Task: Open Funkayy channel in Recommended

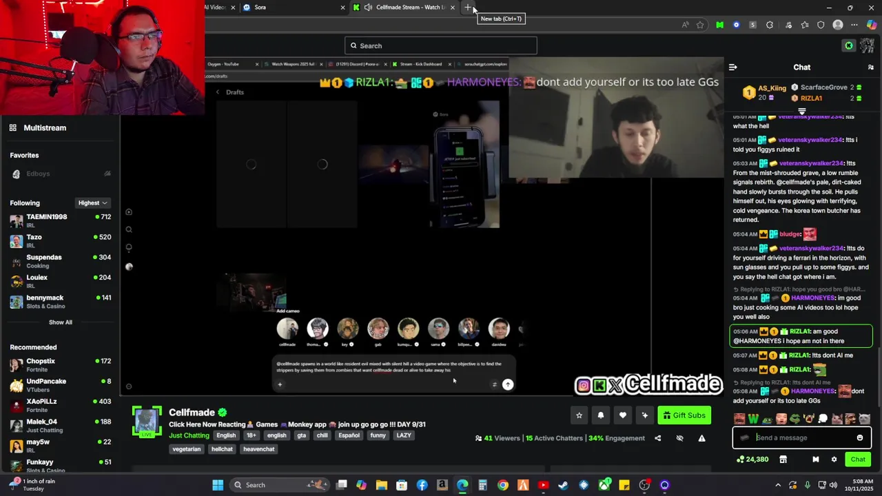Action: tap(61, 465)
